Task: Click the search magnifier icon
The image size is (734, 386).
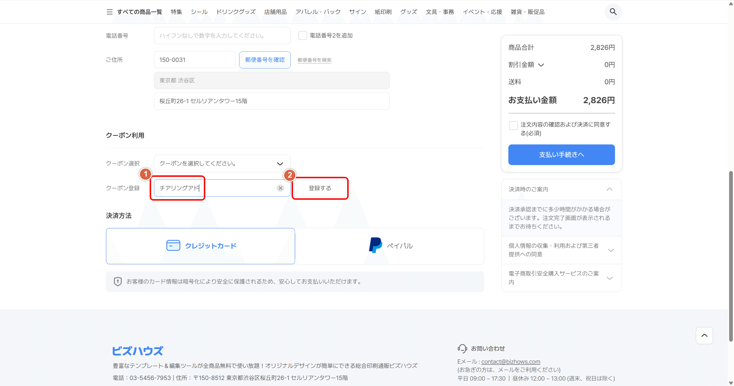Action: coord(613,12)
